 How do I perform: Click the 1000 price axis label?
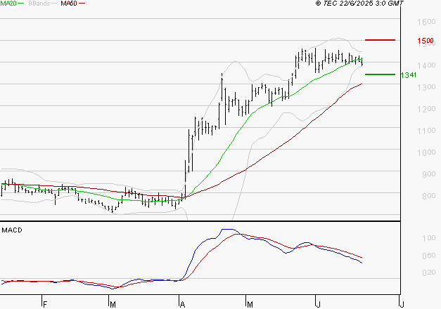point(426,152)
